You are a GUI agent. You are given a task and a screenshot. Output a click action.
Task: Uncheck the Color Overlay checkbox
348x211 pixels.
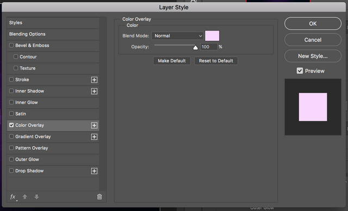tap(11, 125)
